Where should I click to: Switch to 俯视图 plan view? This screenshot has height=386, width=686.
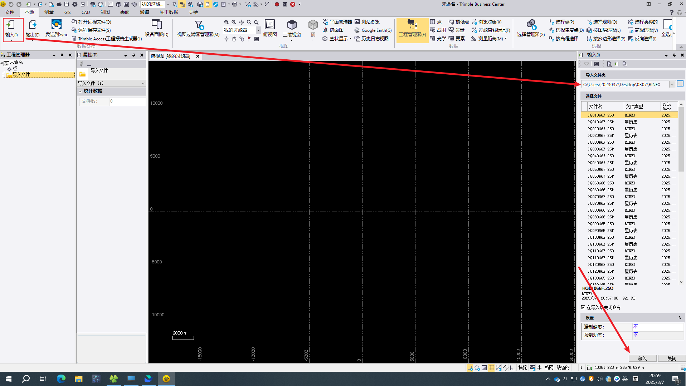[270, 29]
